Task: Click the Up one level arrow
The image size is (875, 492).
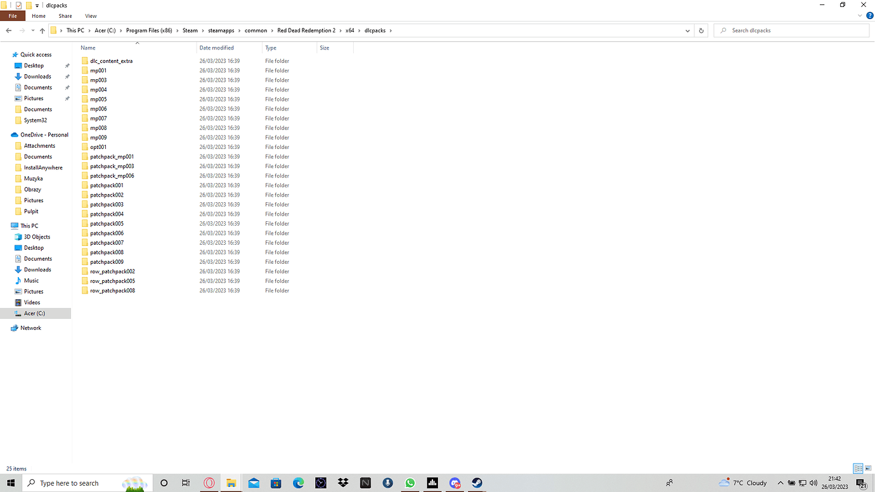Action: click(x=42, y=30)
